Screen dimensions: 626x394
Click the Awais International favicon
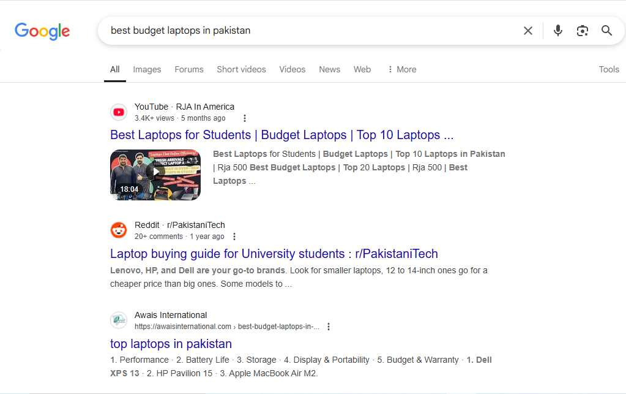tap(119, 320)
